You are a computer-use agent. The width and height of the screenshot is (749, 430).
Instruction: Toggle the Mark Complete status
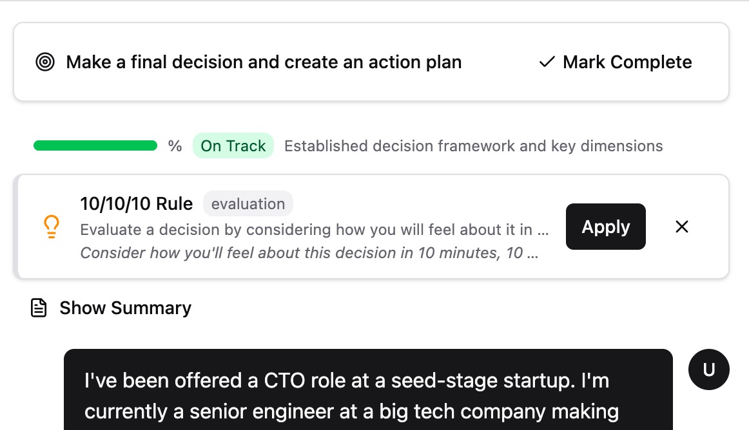click(x=614, y=62)
